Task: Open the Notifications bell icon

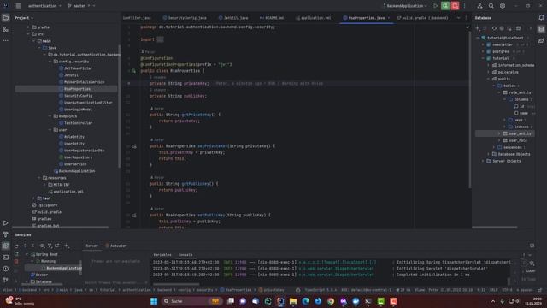Action: (541, 17)
